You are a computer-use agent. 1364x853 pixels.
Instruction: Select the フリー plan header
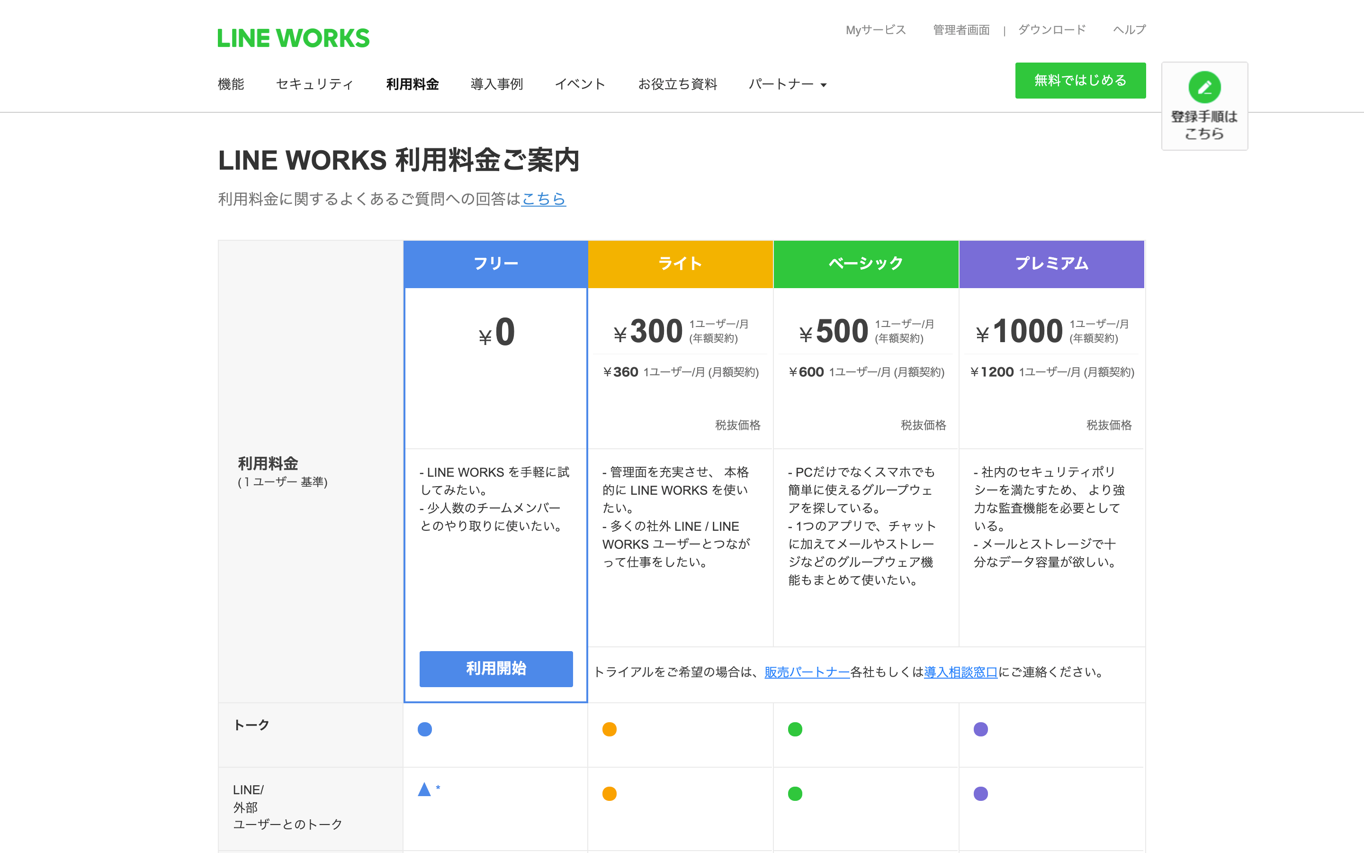coord(495,264)
